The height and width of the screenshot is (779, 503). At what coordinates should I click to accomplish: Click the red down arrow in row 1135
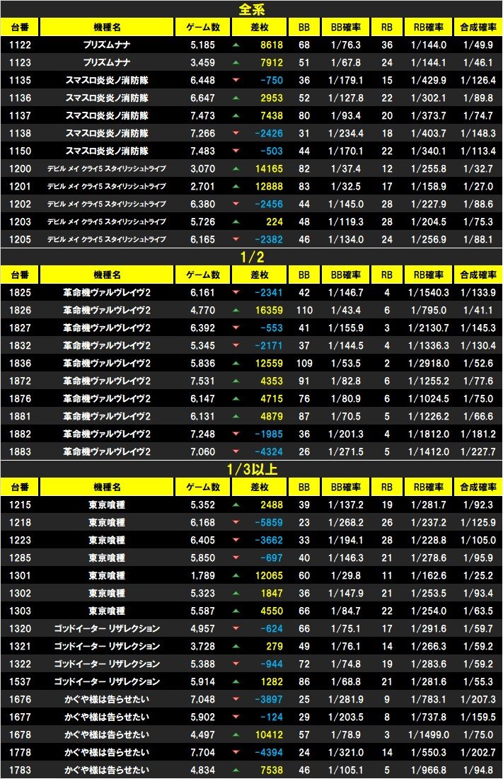tap(236, 80)
